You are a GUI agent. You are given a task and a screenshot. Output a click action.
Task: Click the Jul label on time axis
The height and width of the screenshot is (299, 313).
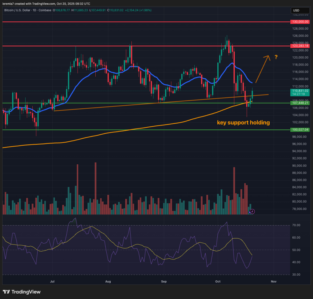click(52, 281)
